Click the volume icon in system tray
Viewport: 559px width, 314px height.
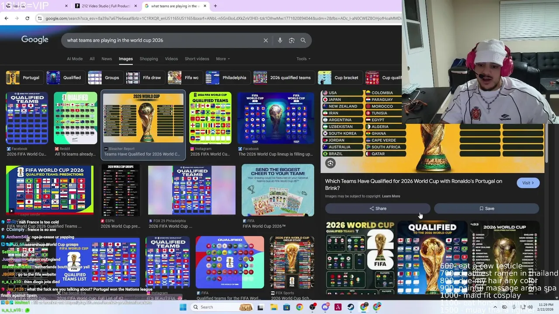click(x=530, y=307)
